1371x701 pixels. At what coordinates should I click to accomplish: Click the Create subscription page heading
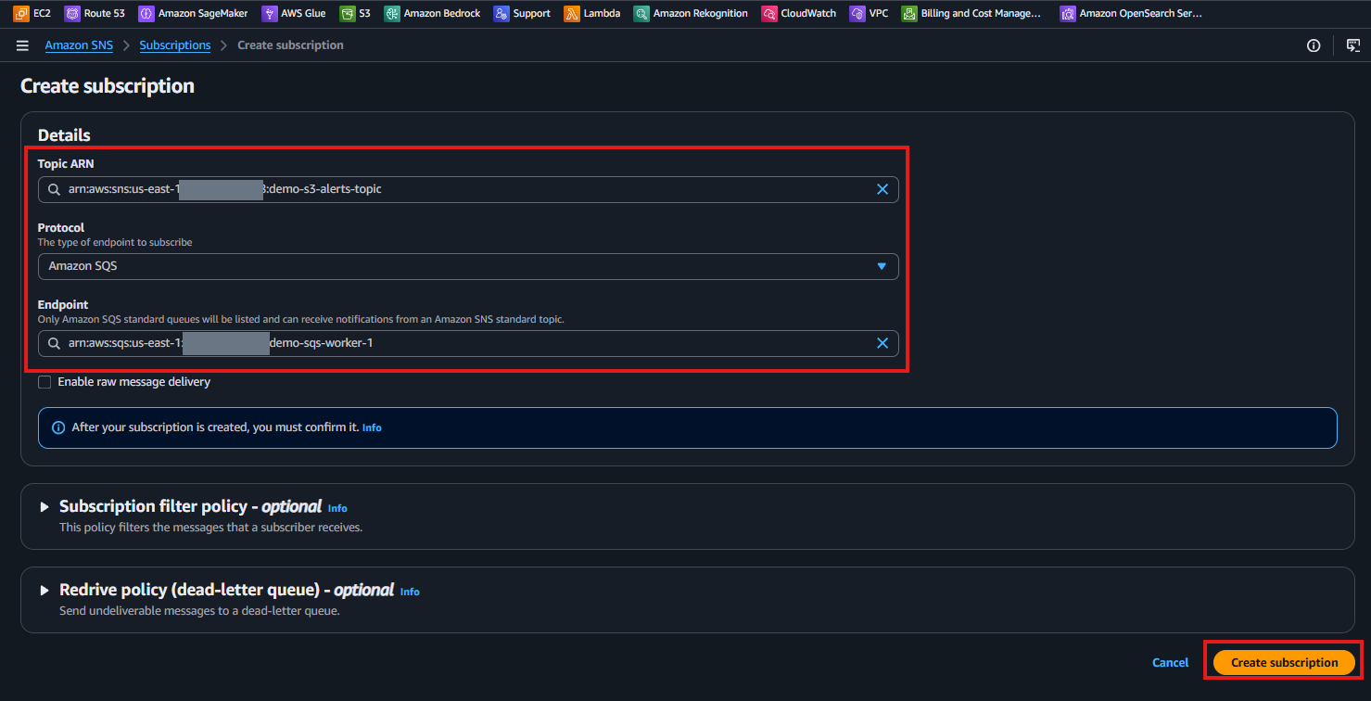108,86
